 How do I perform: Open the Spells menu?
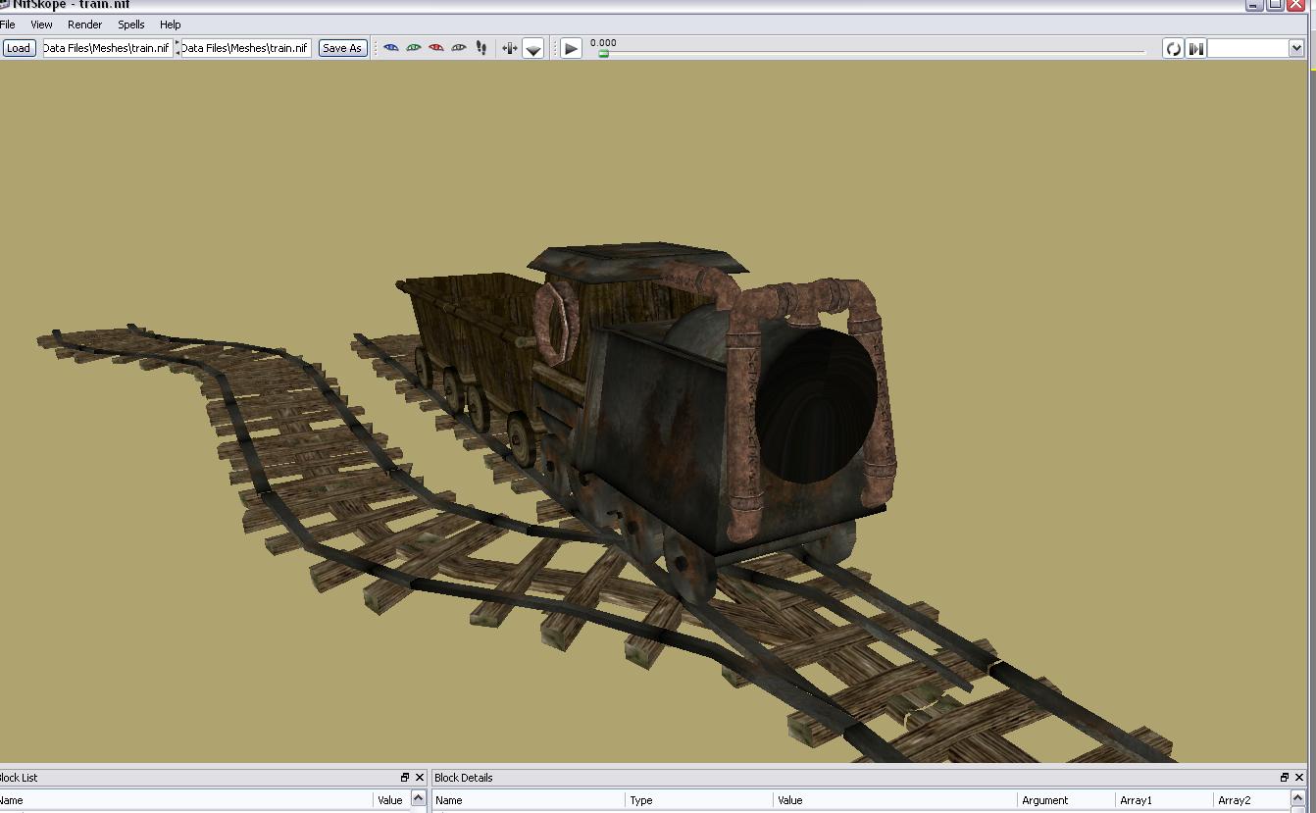130,25
